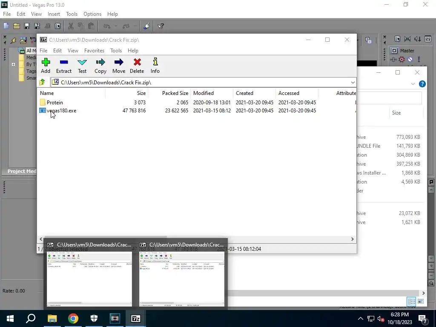This screenshot has height=327, width=436.
Task: Sort 7-Zip list by Name column
Action: tap(72, 93)
